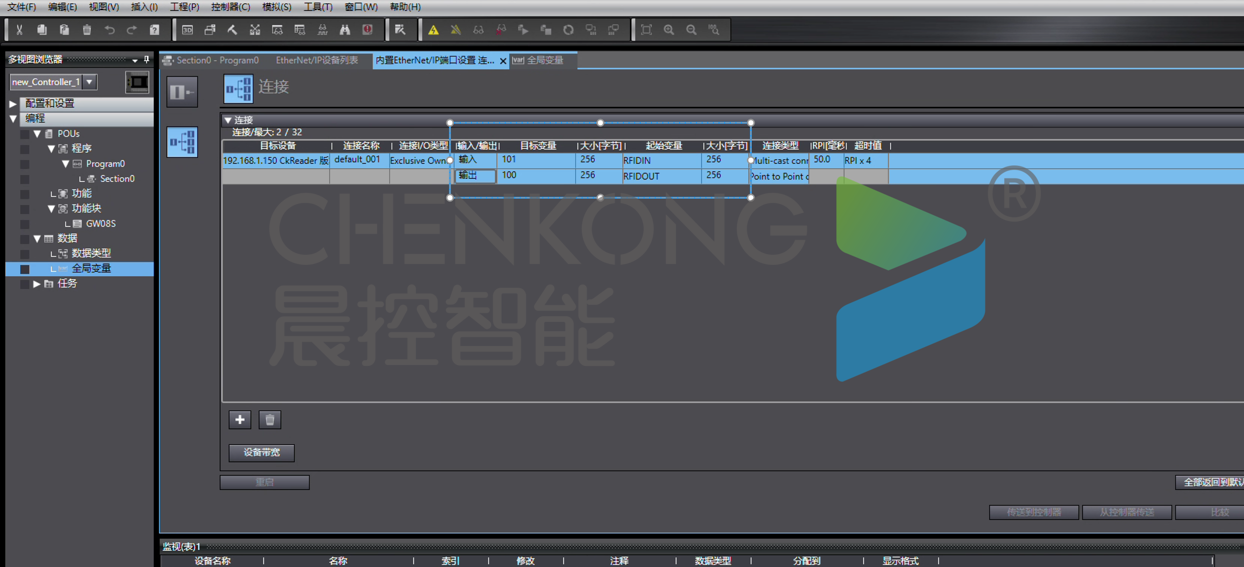The width and height of the screenshot is (1244, 567).
Task: Collapse the 数据 tree node
Action: pyautogui.click(x=37, y=239)
